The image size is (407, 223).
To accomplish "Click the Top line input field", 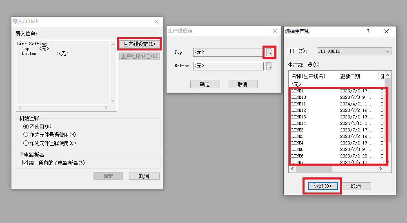I will [228, 52].
